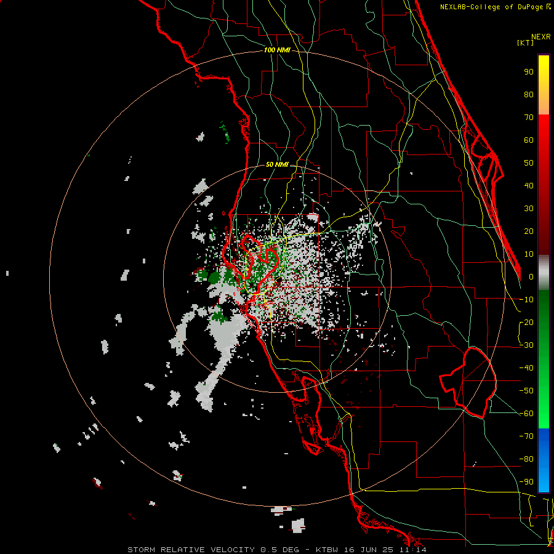Click the 50 value on the velocity scale

click(529, 163)
